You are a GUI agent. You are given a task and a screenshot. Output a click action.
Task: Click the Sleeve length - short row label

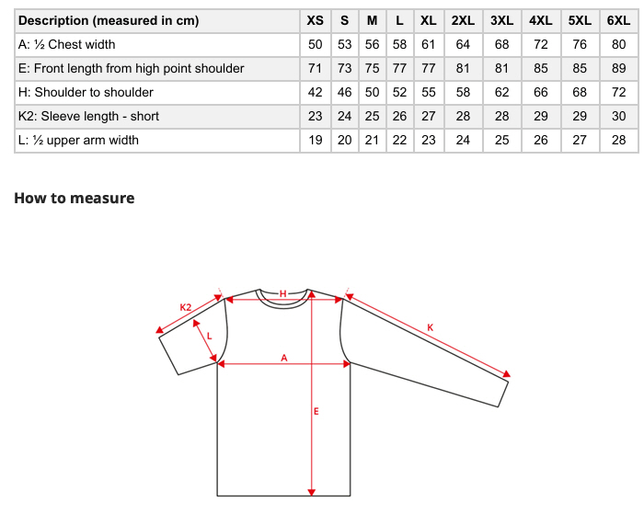click(88, 116)
